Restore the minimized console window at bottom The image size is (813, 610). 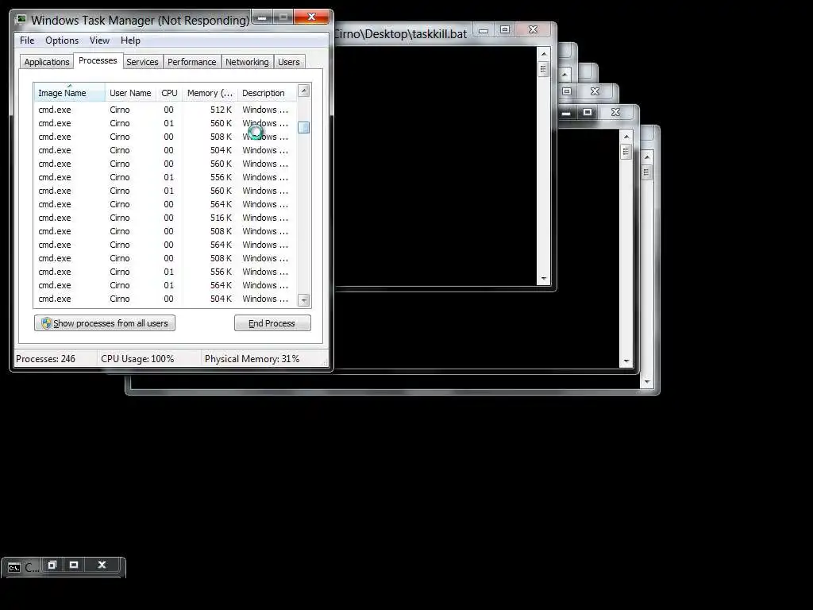click(x=52, y=565)
